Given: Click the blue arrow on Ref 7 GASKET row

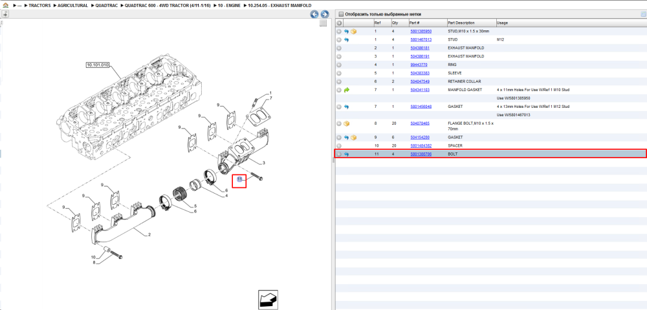Looking at the screenshot, I should 346,107.
